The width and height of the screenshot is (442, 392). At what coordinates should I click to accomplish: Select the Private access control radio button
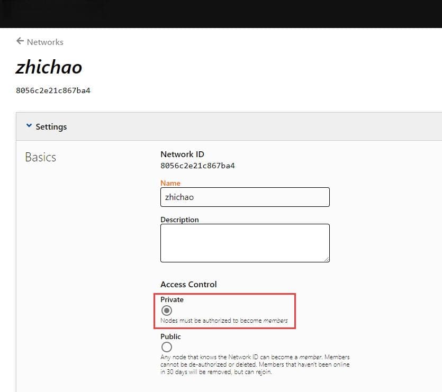(x=167, y=311)
